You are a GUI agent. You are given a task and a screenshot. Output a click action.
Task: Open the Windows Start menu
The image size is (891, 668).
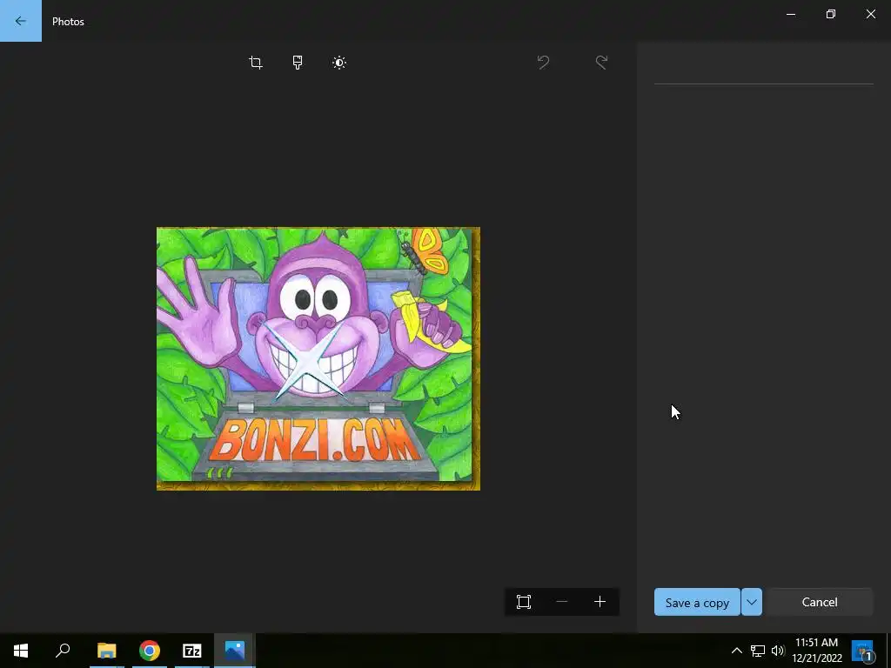[x=21, y=651]
